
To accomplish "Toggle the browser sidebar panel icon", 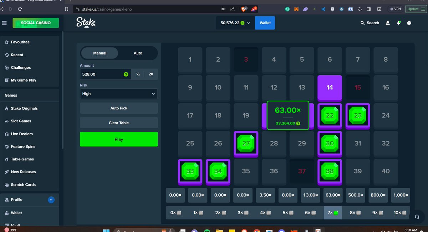I will coord(368,9).
